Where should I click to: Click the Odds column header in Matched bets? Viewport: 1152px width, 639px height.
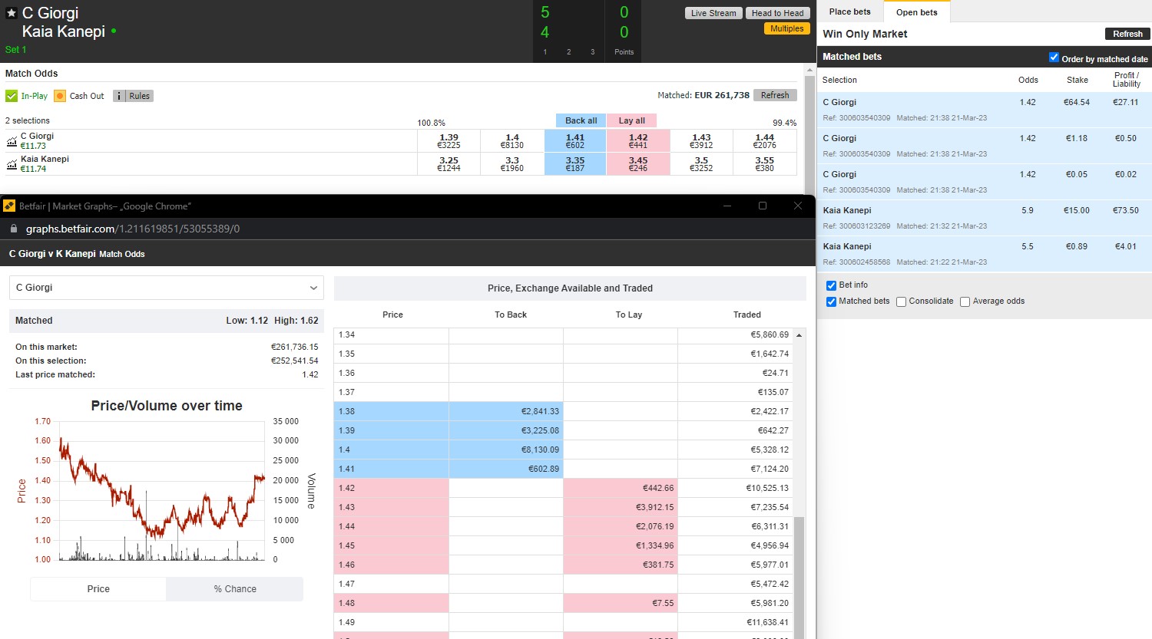point(1028,80)
